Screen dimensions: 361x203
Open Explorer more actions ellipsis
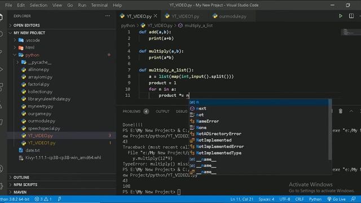tap(108, 16)
